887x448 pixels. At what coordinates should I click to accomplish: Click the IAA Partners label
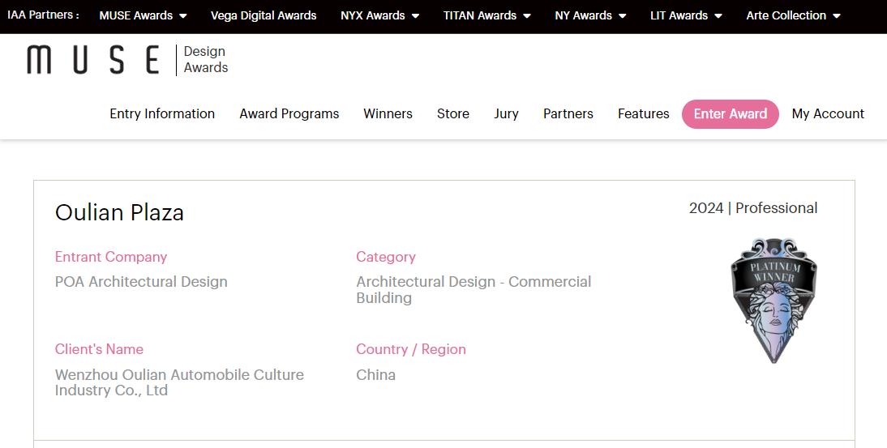point(43,15)
